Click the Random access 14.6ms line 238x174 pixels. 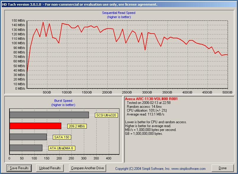click(x=144, y=107)
